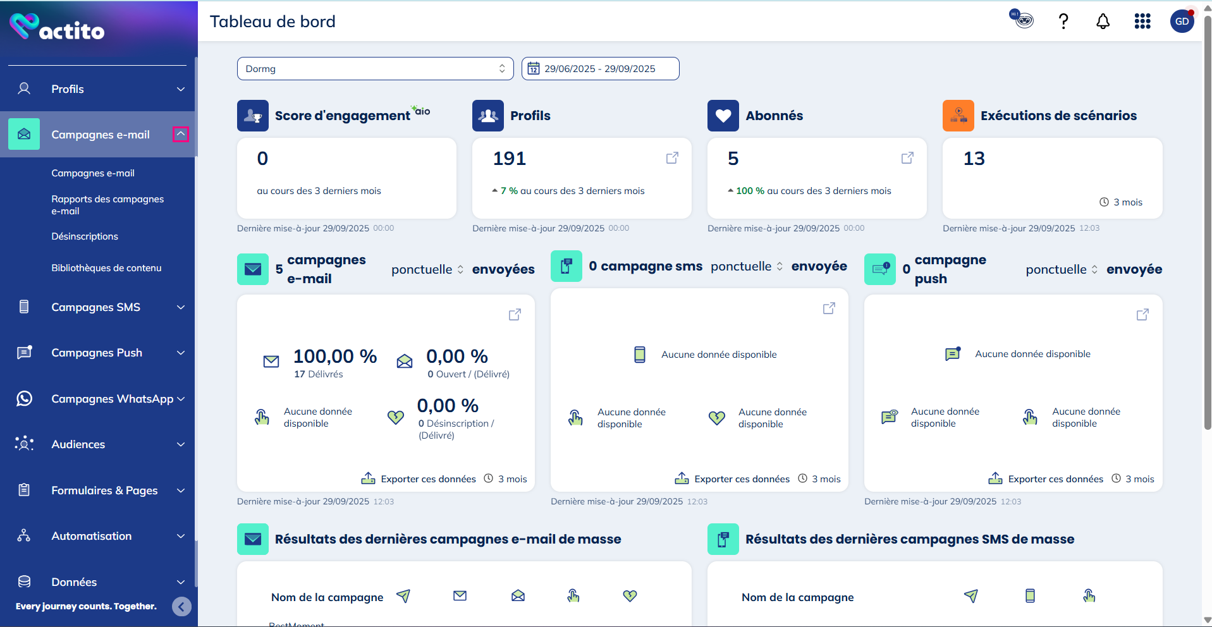Image resolution: width=1212 pixels, height=627 pixels.
Task: Click the GD user avatar
Action: (1182, 21)
